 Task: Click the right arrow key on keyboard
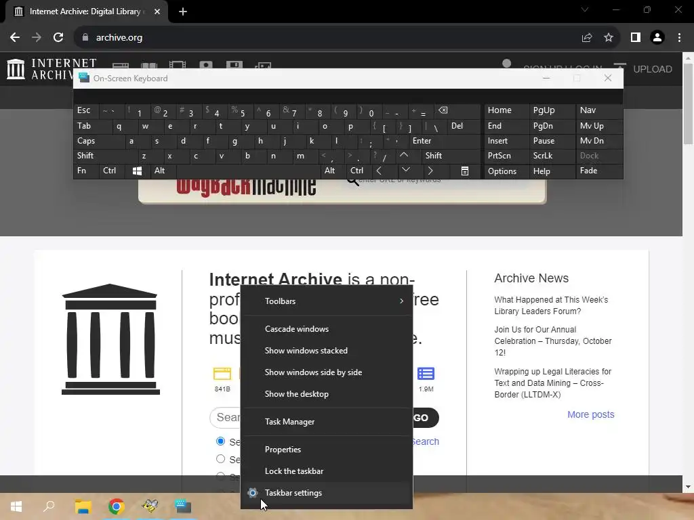pyautogui.click(x=430, y=171)
